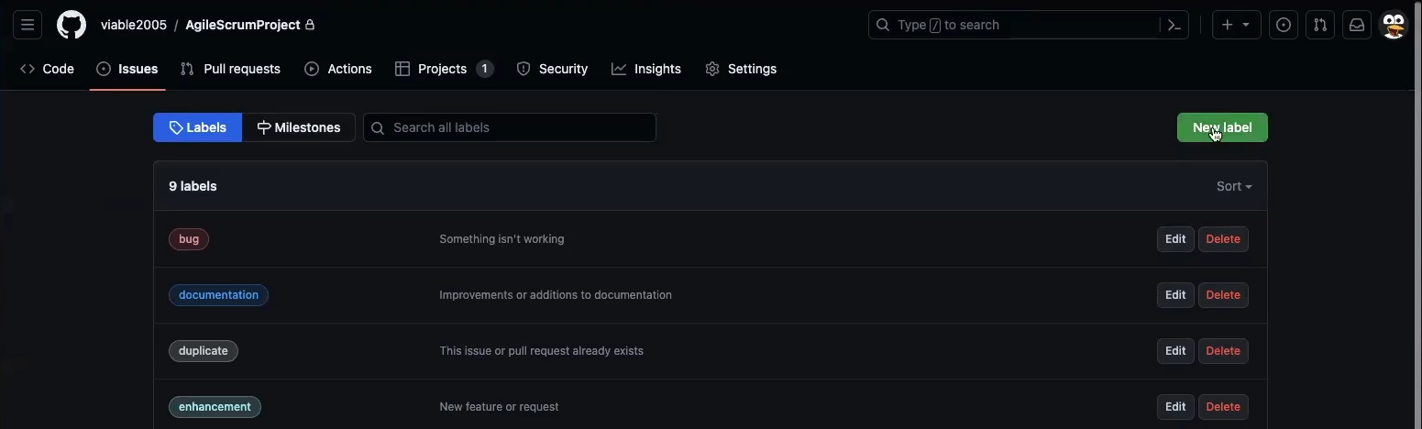Screen dimensions: 1422x429
Task: Open the user profile avatar
Action: [x=1394, y=25]
